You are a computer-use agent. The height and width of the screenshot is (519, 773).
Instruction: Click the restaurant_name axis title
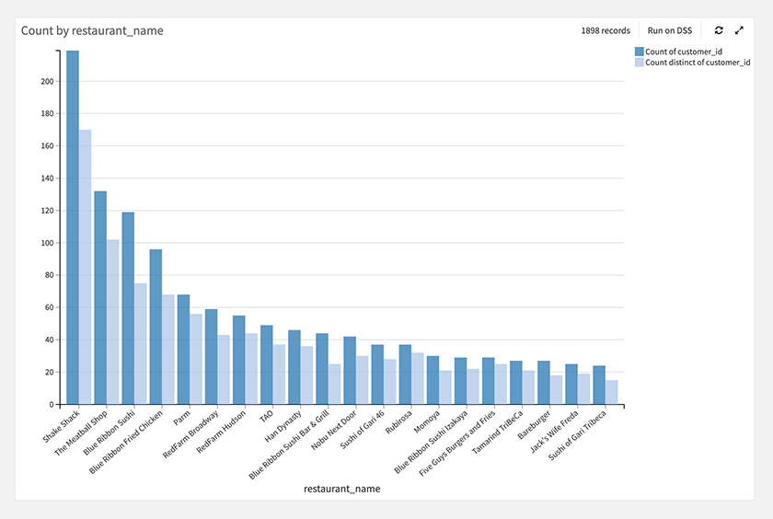point(341,489)
